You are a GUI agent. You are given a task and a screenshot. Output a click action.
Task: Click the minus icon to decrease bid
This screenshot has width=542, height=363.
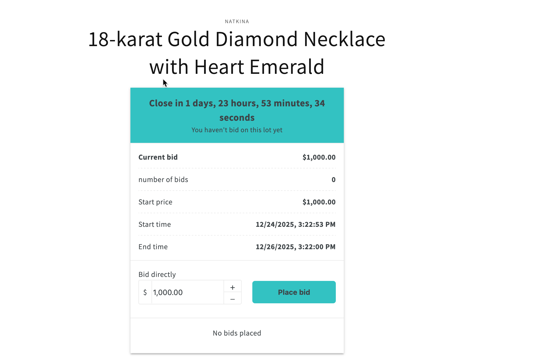pyautogui.click(x=233, y=299)
